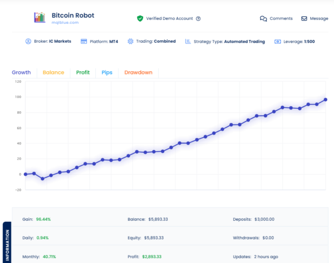Click the Broker person icon

click(28, 41)
